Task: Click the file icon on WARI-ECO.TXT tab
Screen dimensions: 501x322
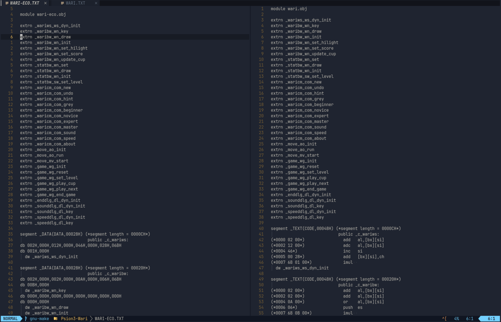Action: (7, 3)
